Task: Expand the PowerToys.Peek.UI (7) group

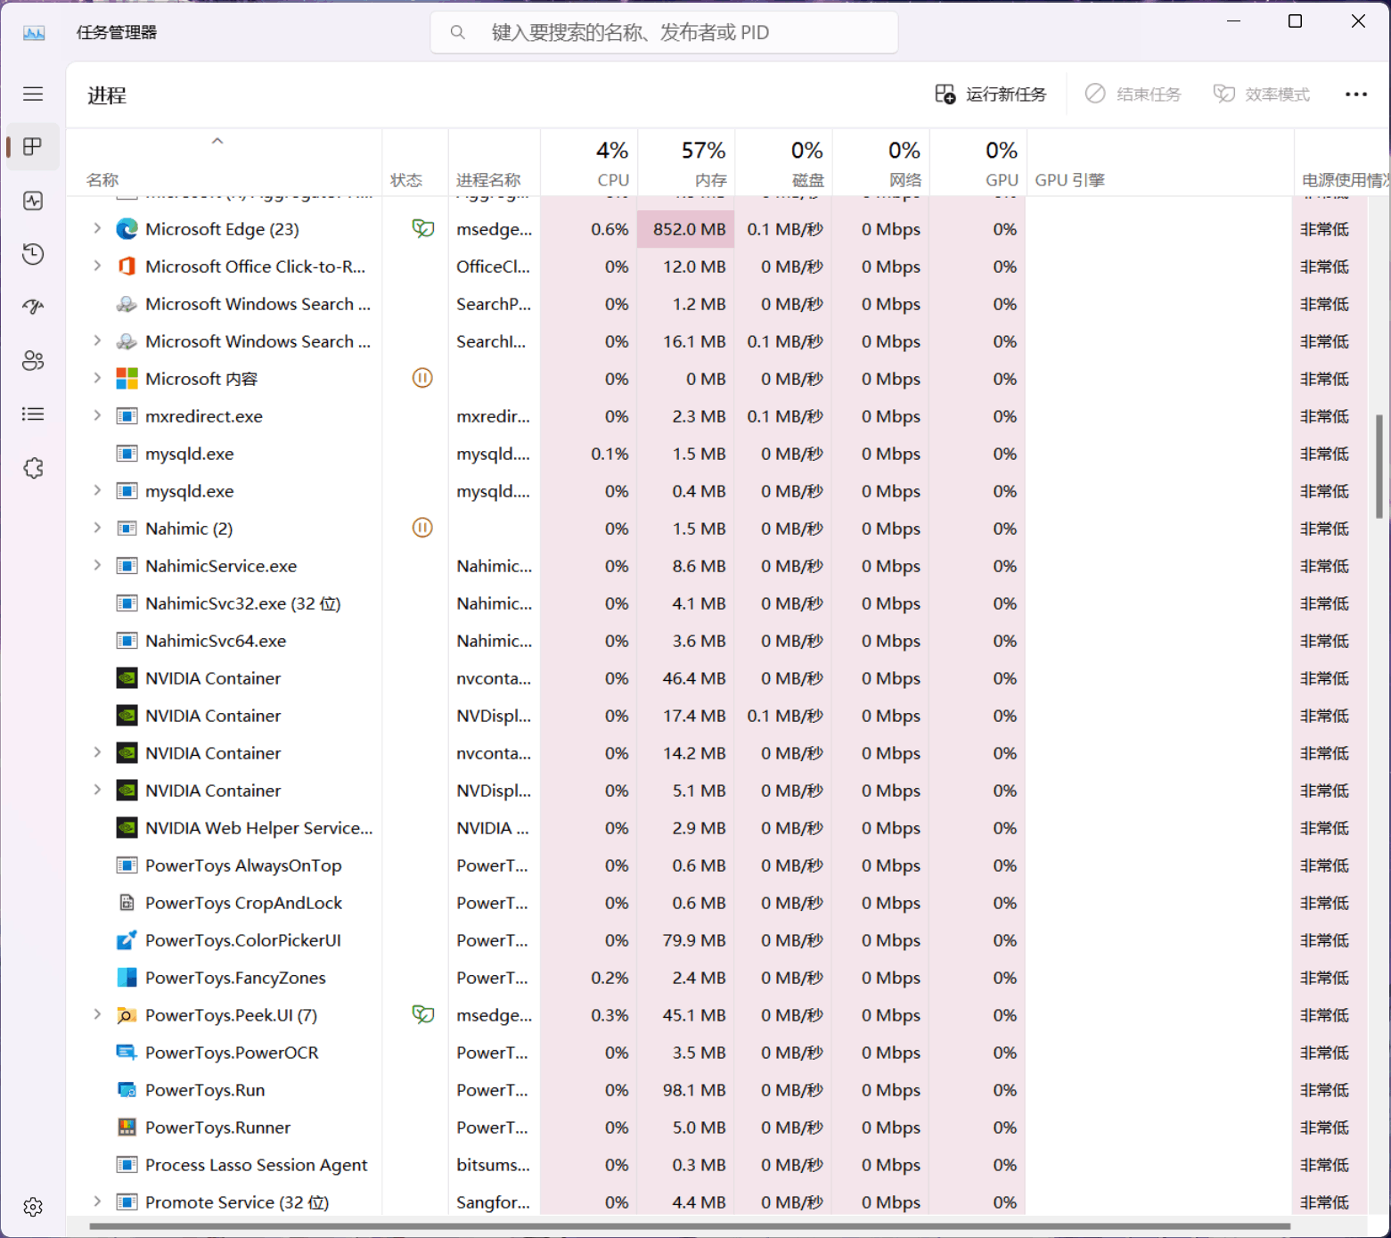Action: 97,1015
